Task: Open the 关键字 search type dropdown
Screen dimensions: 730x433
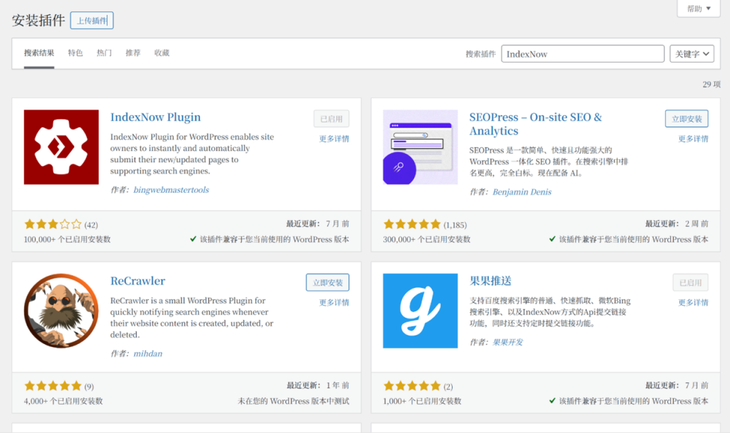Action: click(692, 54)
